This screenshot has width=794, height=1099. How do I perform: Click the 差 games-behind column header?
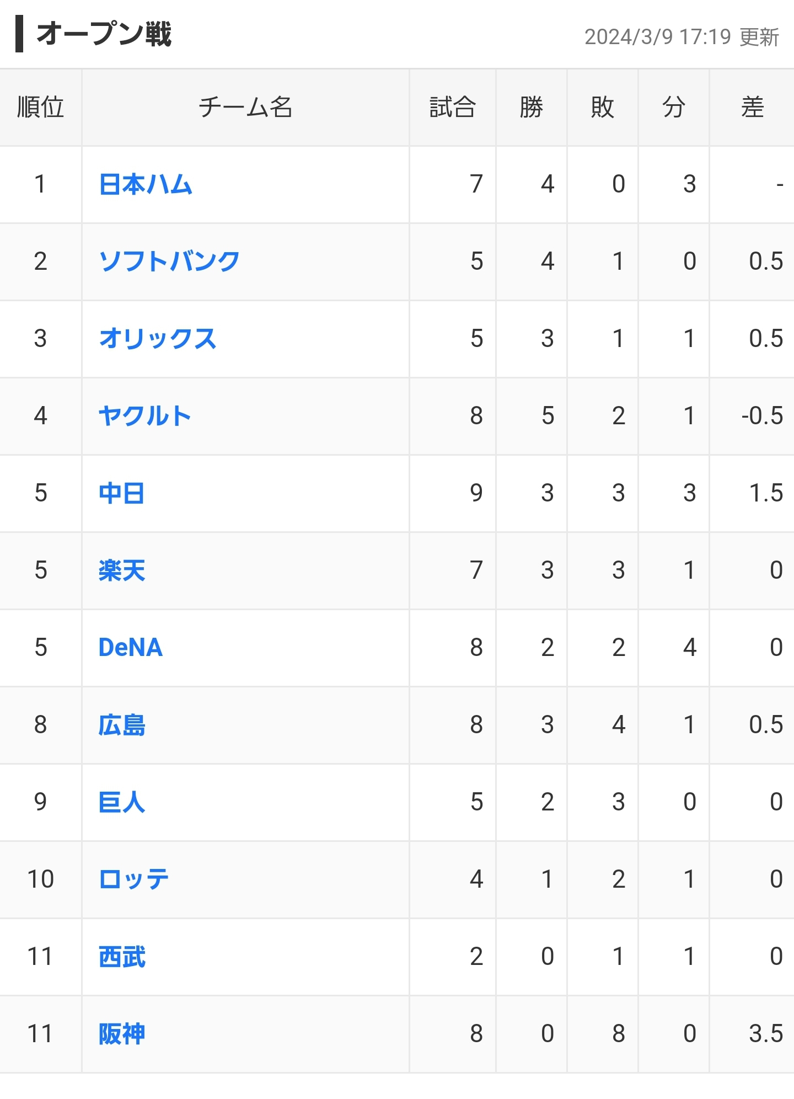(752, 107)
